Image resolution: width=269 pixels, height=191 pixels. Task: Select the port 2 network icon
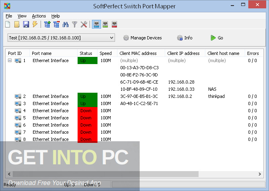[18, 96]
